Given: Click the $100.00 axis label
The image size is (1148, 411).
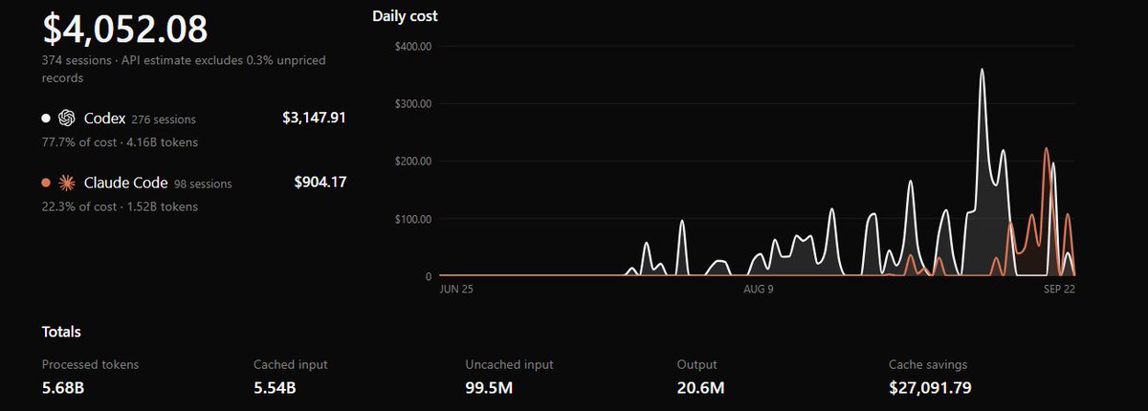Looking at the screenshot, I should 412,219.
